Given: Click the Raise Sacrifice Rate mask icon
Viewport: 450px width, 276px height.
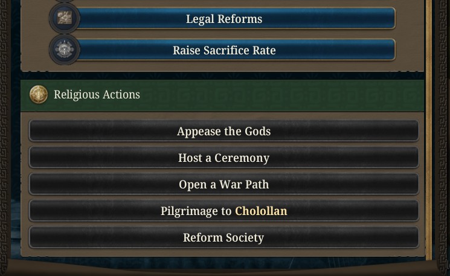Looking at the screenshot, I should [65, 50].
